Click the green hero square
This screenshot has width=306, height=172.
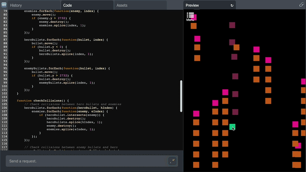click(x=232, y=127)
